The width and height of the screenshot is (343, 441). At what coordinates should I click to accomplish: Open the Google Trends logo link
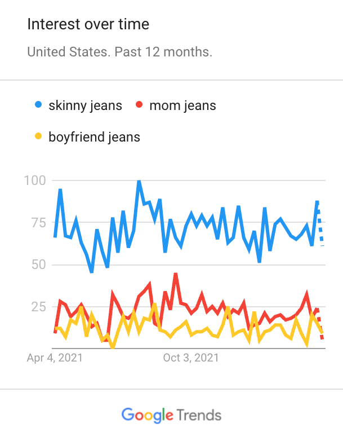point(171,416)
